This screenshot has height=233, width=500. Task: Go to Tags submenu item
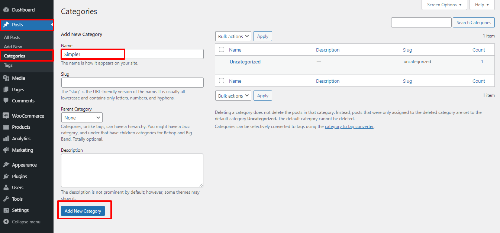point(8,65)
